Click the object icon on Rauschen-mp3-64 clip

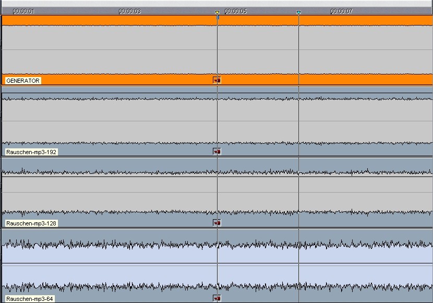pos(217,298)
